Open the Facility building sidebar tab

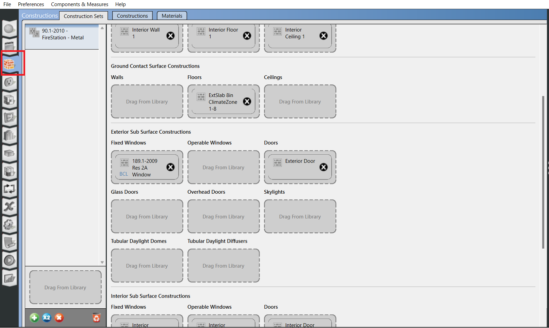(10, 135)
